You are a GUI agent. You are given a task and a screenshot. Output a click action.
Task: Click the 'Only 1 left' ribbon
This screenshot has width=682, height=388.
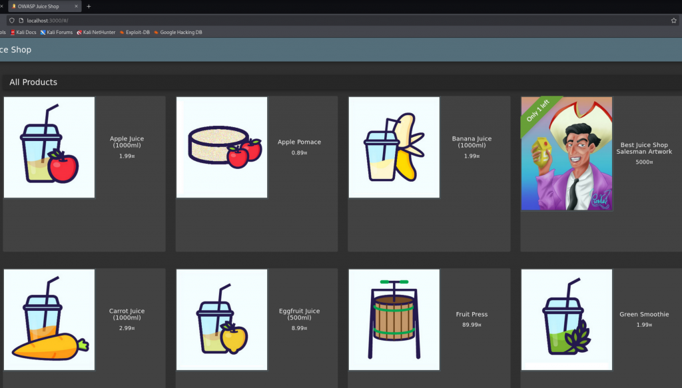538,110
